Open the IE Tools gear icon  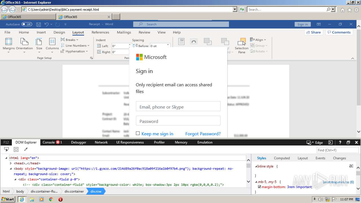click(x=357, y=10)
